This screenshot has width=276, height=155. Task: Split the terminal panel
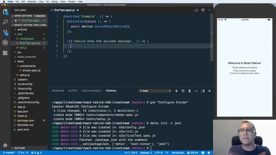(x=183, y=91)
